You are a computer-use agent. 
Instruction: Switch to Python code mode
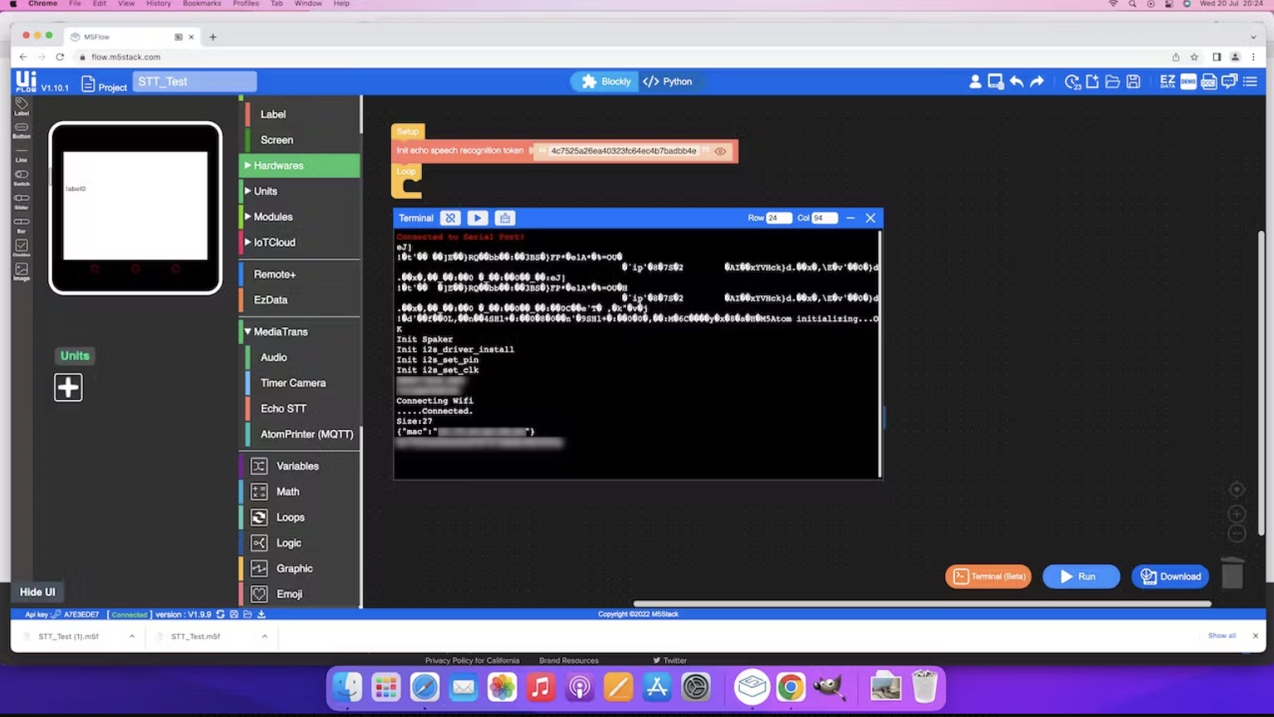tap(668, 81)
